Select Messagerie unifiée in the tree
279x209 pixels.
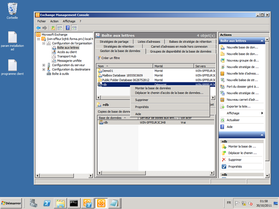[69, 61]
